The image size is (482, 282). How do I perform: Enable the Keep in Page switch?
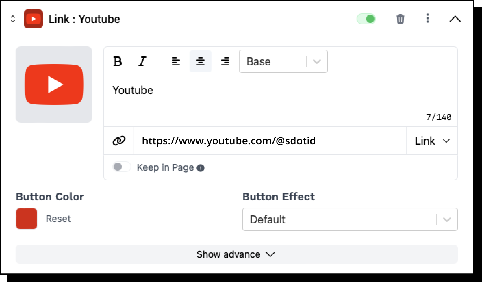pos(122,167)
